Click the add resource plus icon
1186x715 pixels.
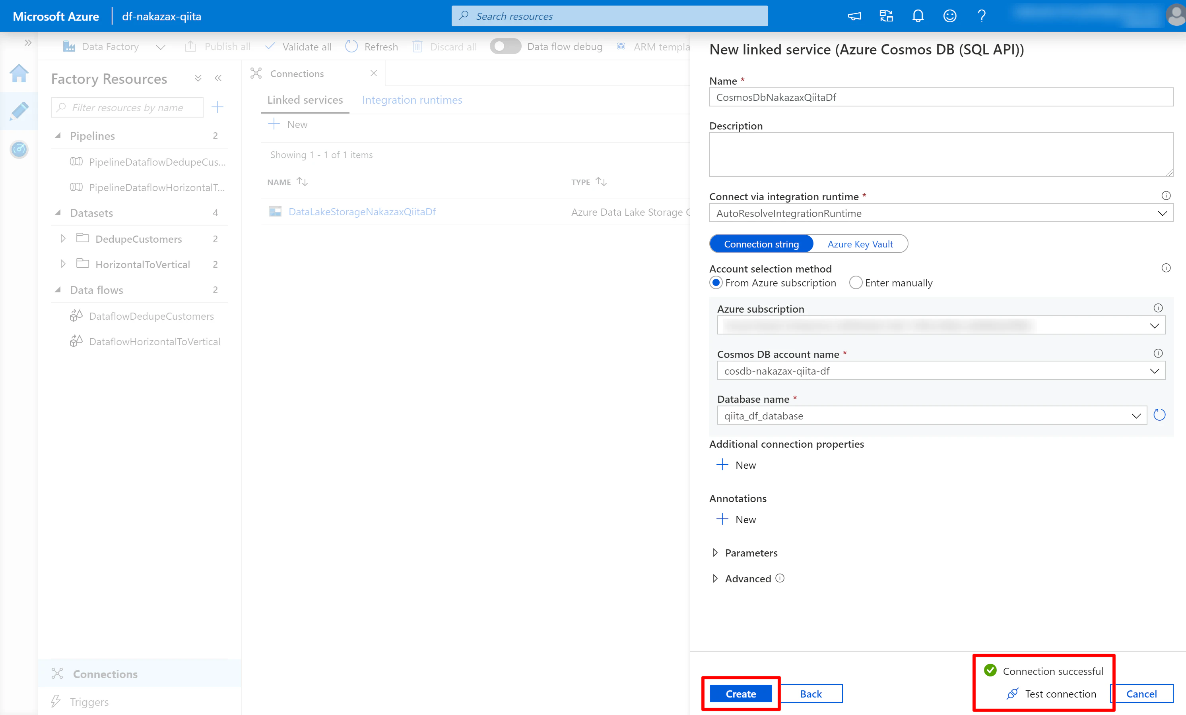[217, 107]
